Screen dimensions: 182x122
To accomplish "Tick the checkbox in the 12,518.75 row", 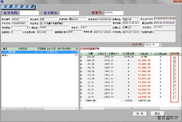I will coord(175,97).
